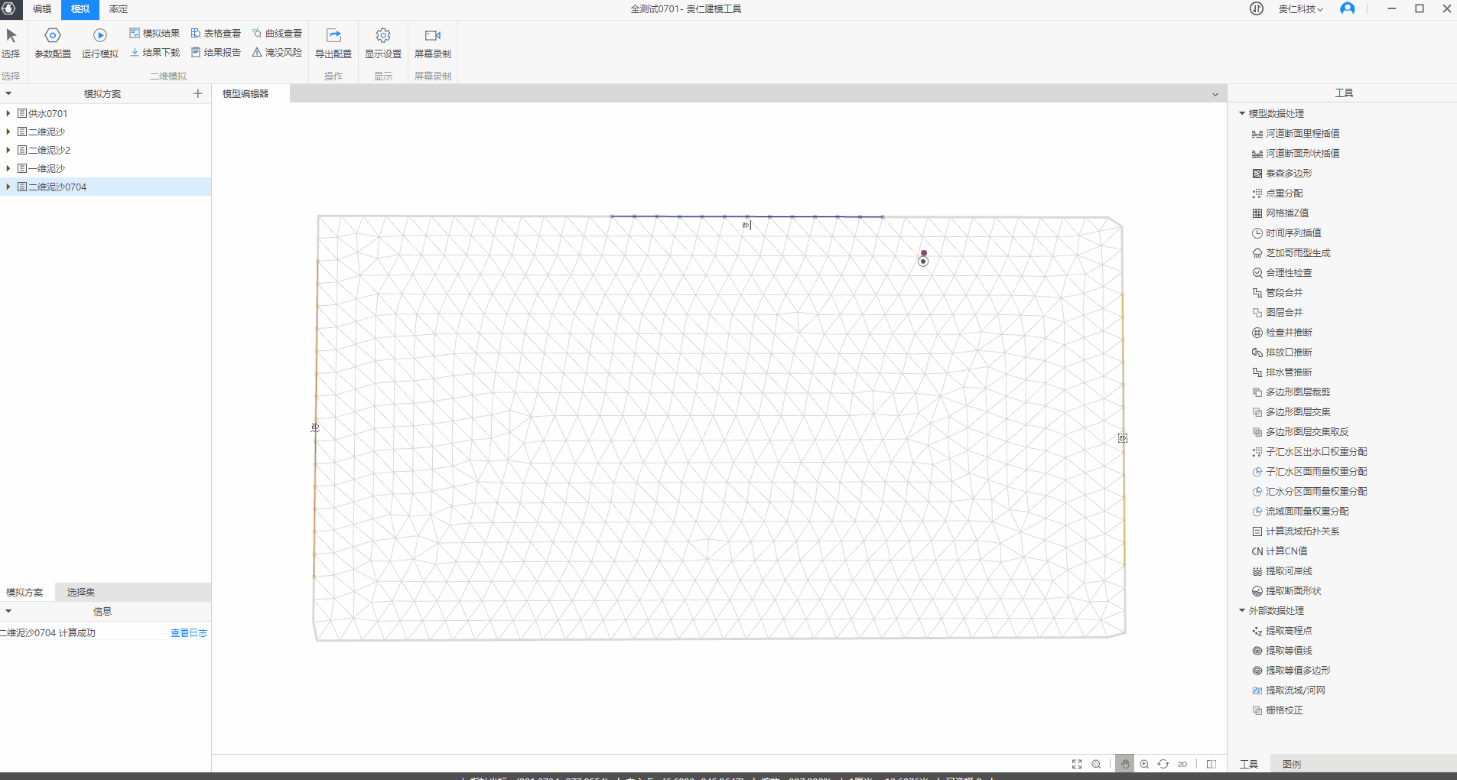The height and width of the screenshot is (780, 1457).
Task: Switch to the 图例 legend tab
Action: (1292, 764)
